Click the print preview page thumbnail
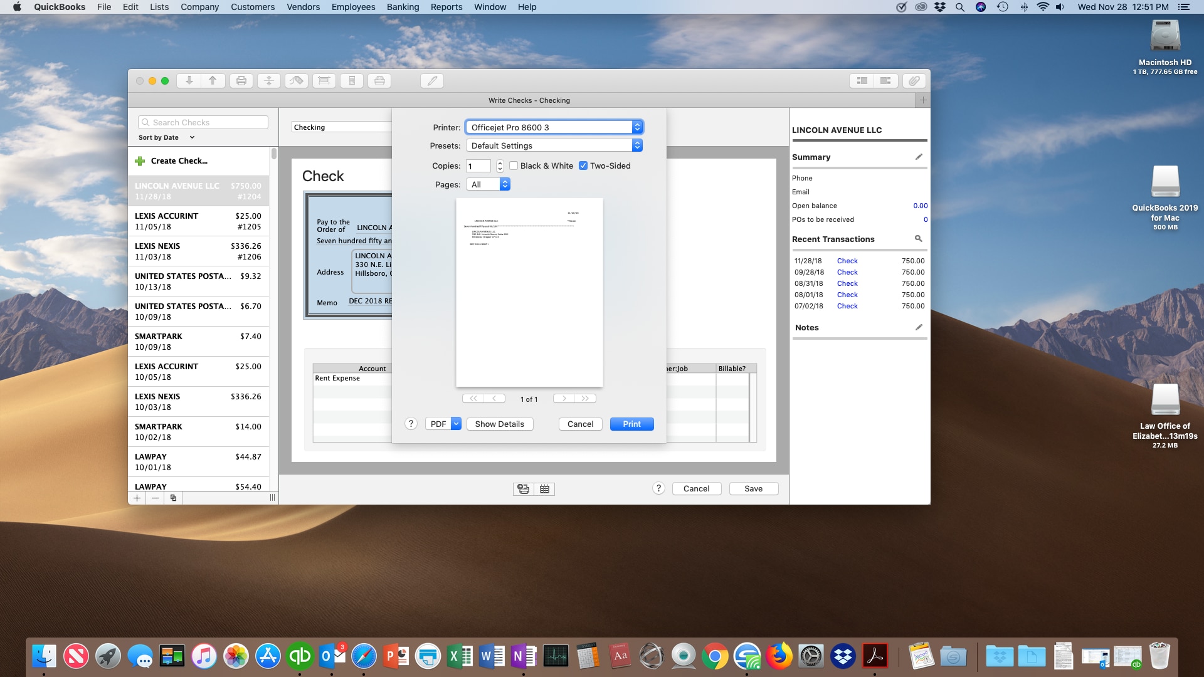1204x677 pixels. tap(529, 293)
